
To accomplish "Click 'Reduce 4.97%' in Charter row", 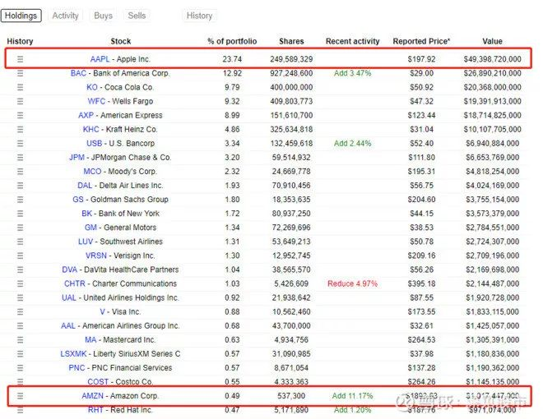I will 352,283.
